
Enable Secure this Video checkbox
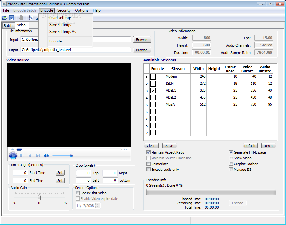[x=78, y=193]
